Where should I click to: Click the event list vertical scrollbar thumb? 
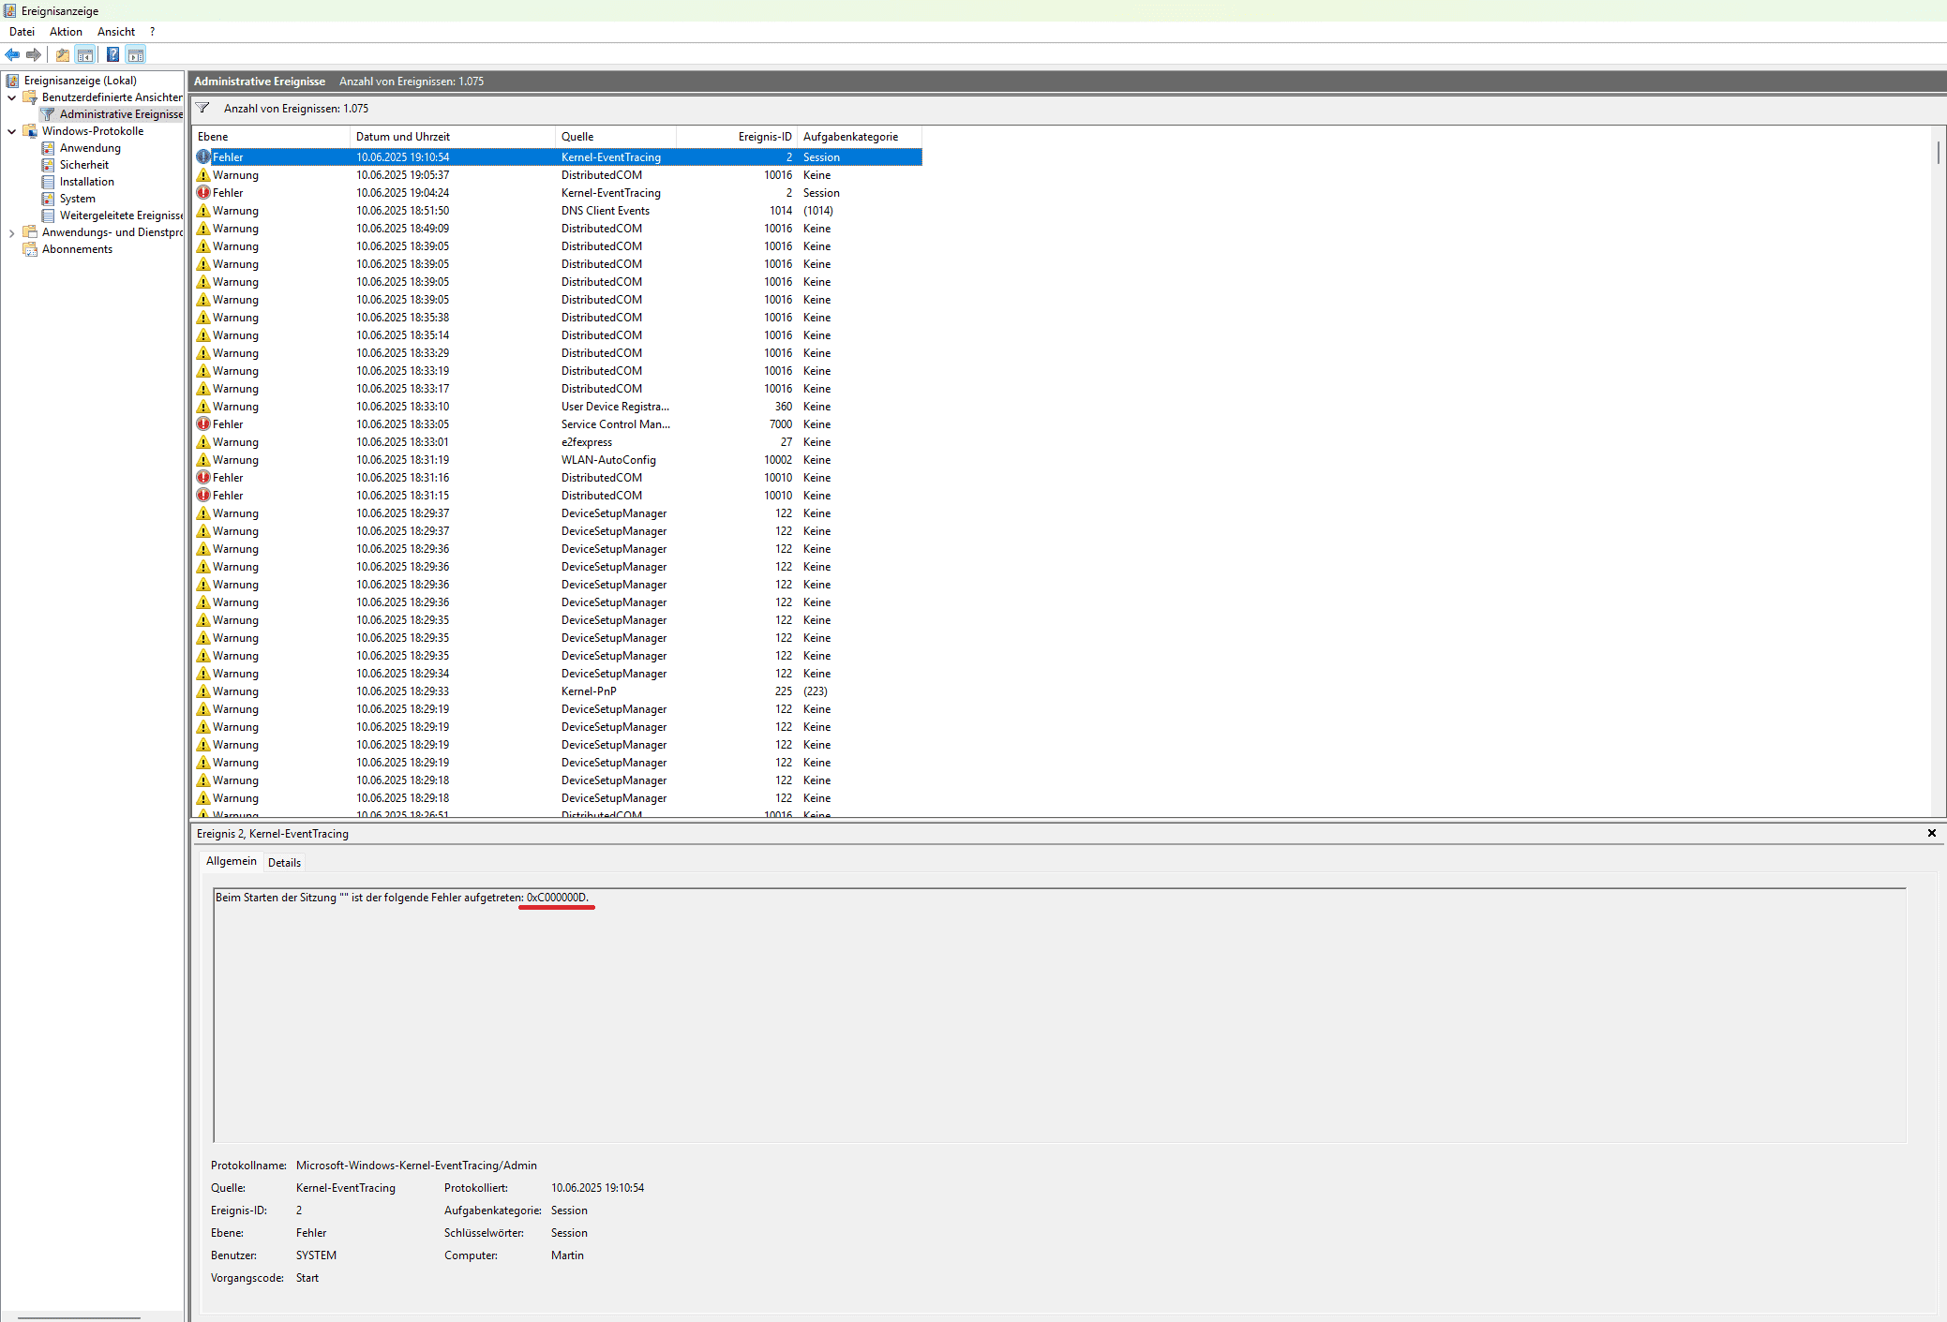pos(1938,153)
